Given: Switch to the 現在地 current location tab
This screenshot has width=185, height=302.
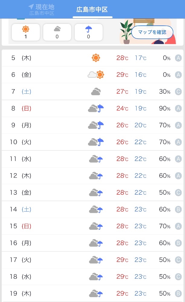Looking at the screenshot, I should (41, 9).
